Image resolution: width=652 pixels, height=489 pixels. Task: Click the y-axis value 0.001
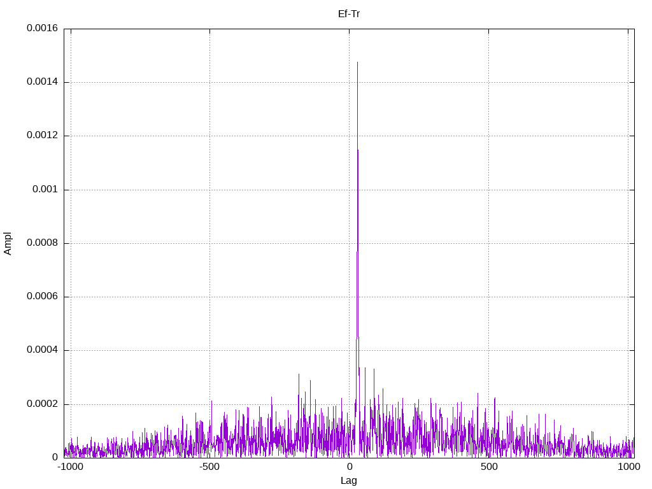(x=45, y=190)
